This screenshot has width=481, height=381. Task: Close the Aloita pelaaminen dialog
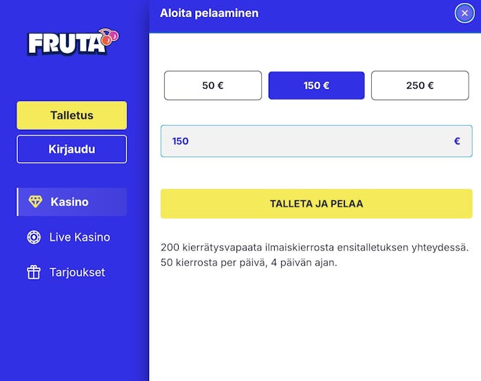pos(465,13)
